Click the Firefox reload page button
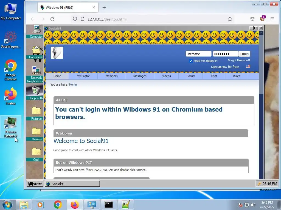This screenshot has height=210, width=281. click(x=52, y=19)
